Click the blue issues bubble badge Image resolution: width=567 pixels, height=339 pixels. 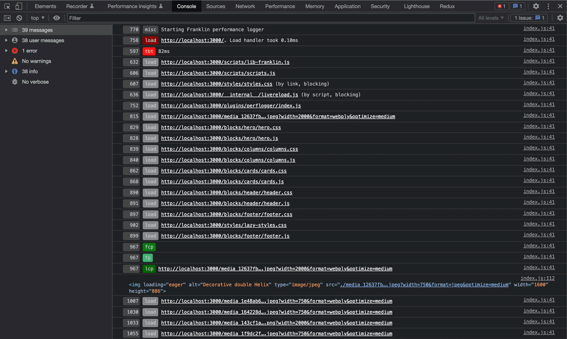(518, 6)
